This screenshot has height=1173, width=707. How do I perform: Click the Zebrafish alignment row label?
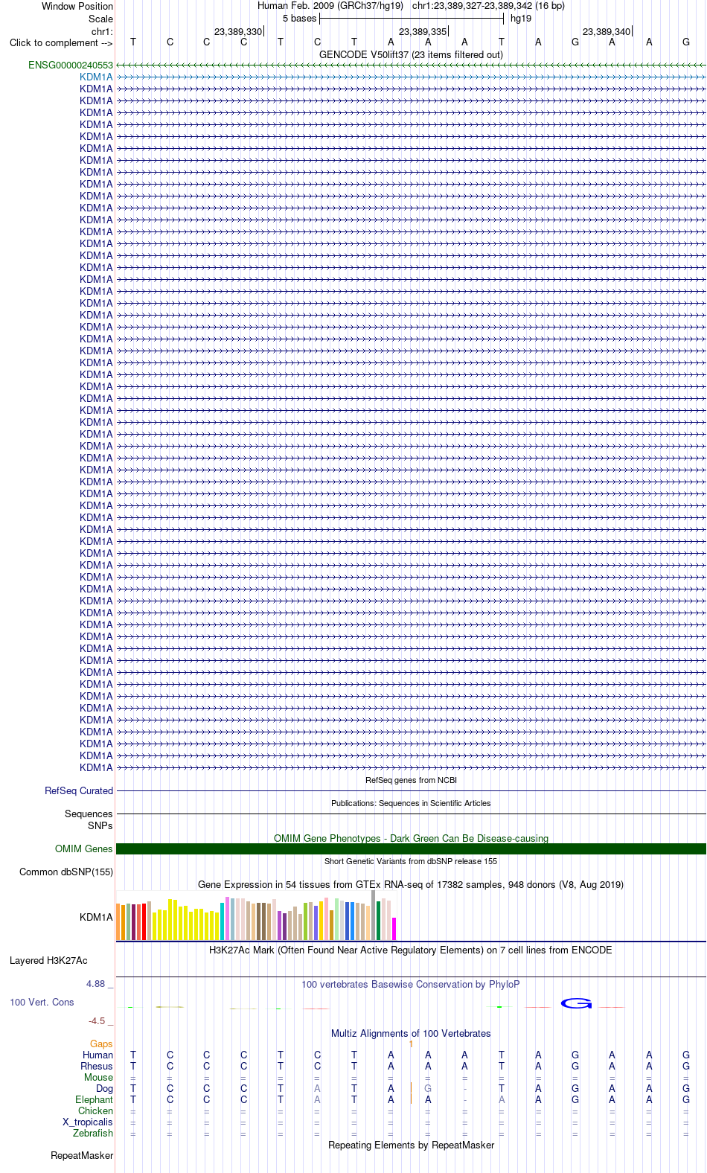click(93, 1133)
